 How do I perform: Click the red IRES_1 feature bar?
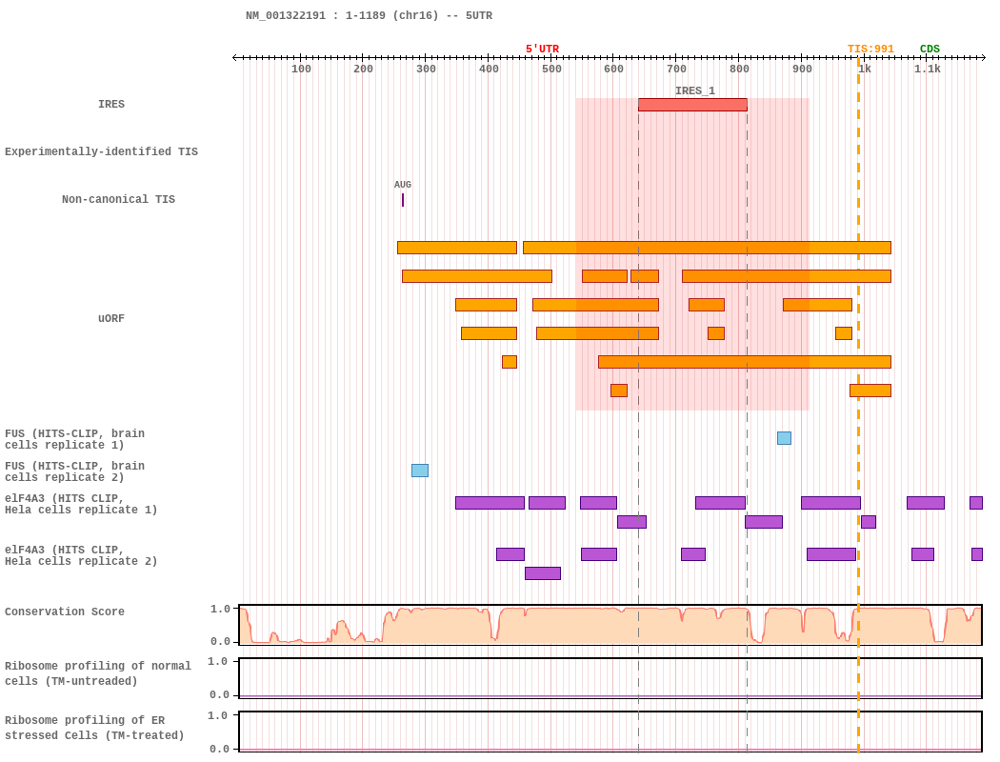click(x=692, y=105)
